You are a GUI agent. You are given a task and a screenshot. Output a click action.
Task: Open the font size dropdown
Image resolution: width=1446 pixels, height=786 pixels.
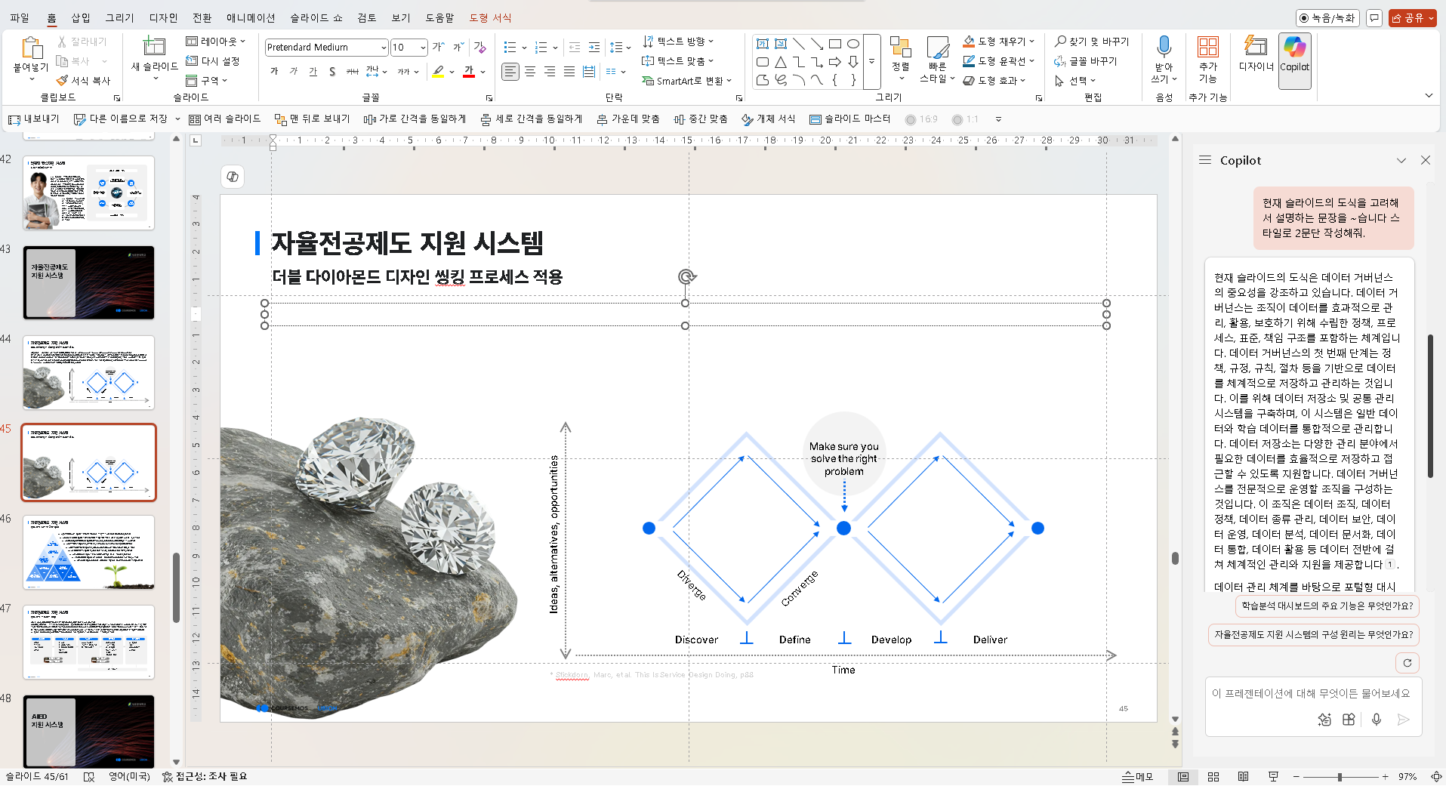(423, 48)
